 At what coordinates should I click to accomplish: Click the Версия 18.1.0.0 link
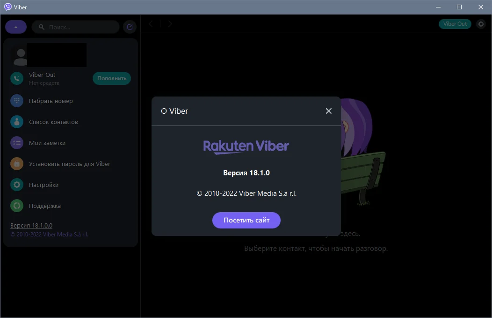tap(31, 226)
